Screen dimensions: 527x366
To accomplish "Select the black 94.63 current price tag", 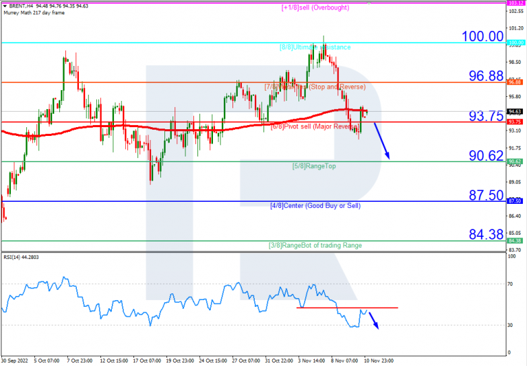I will coord(516,112).
